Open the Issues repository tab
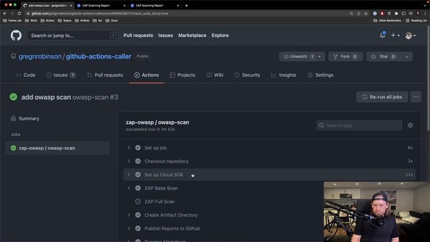 60,75
